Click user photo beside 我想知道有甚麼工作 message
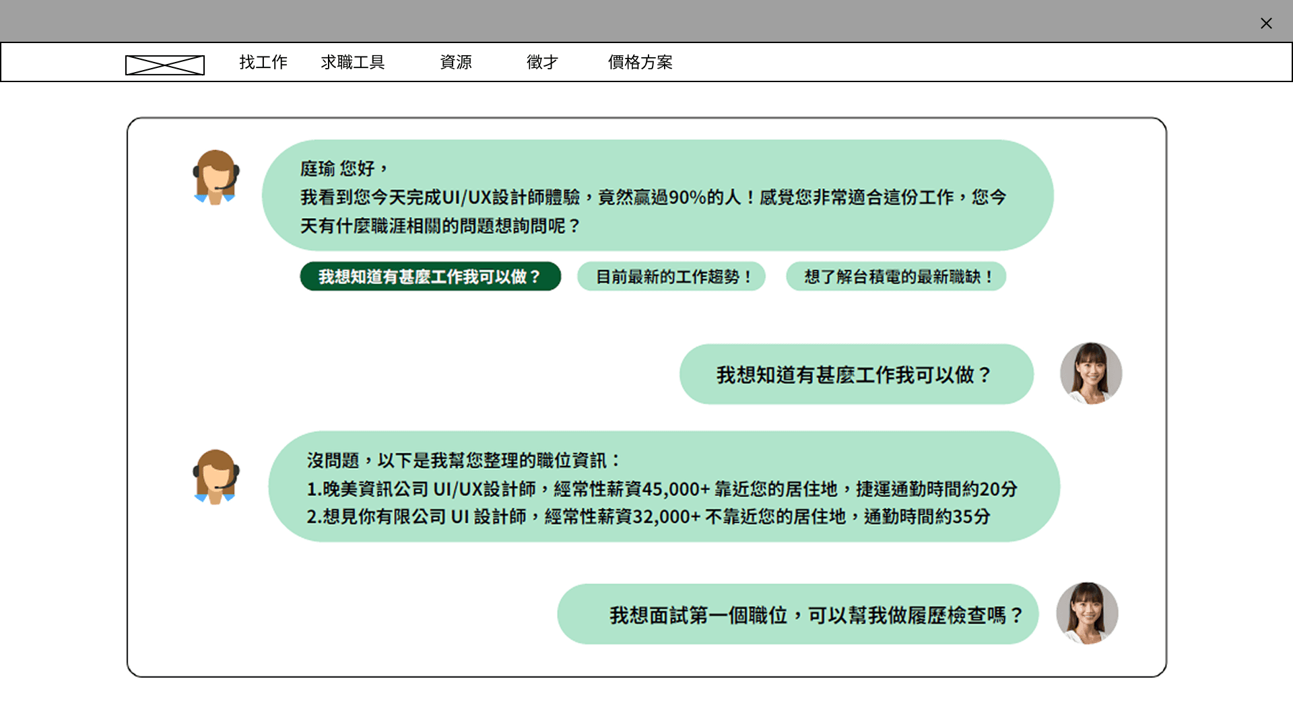The width and height of the screenshot is (1293, 727). [x=1090, y=374]
